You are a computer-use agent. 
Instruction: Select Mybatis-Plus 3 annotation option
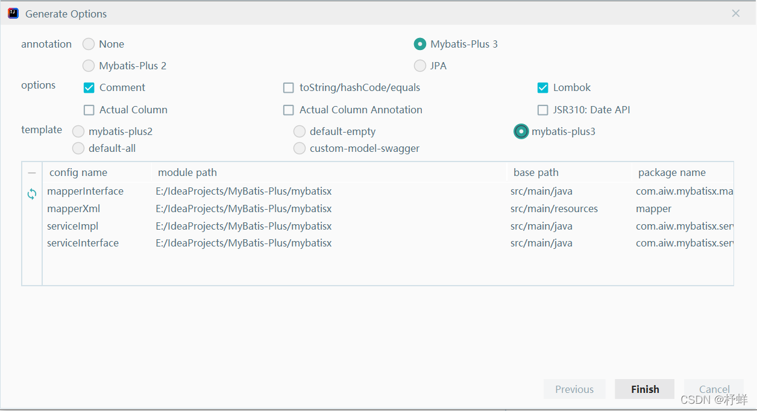(420, 44)
